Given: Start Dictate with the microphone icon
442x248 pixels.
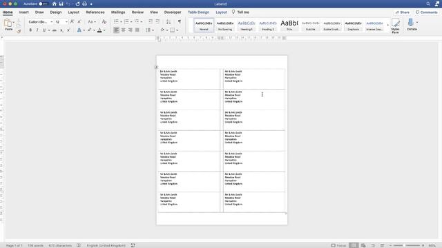Looking at the screenshot, I should coord(411,23).
